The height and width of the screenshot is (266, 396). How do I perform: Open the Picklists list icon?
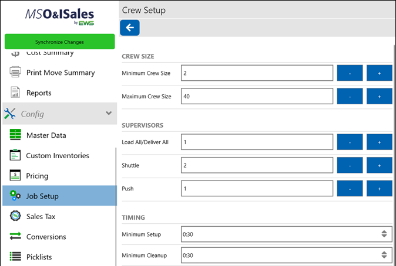[x=16, y=256]
